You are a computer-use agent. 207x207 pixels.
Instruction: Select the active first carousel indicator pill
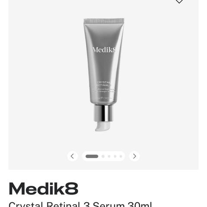pos(92,156)
